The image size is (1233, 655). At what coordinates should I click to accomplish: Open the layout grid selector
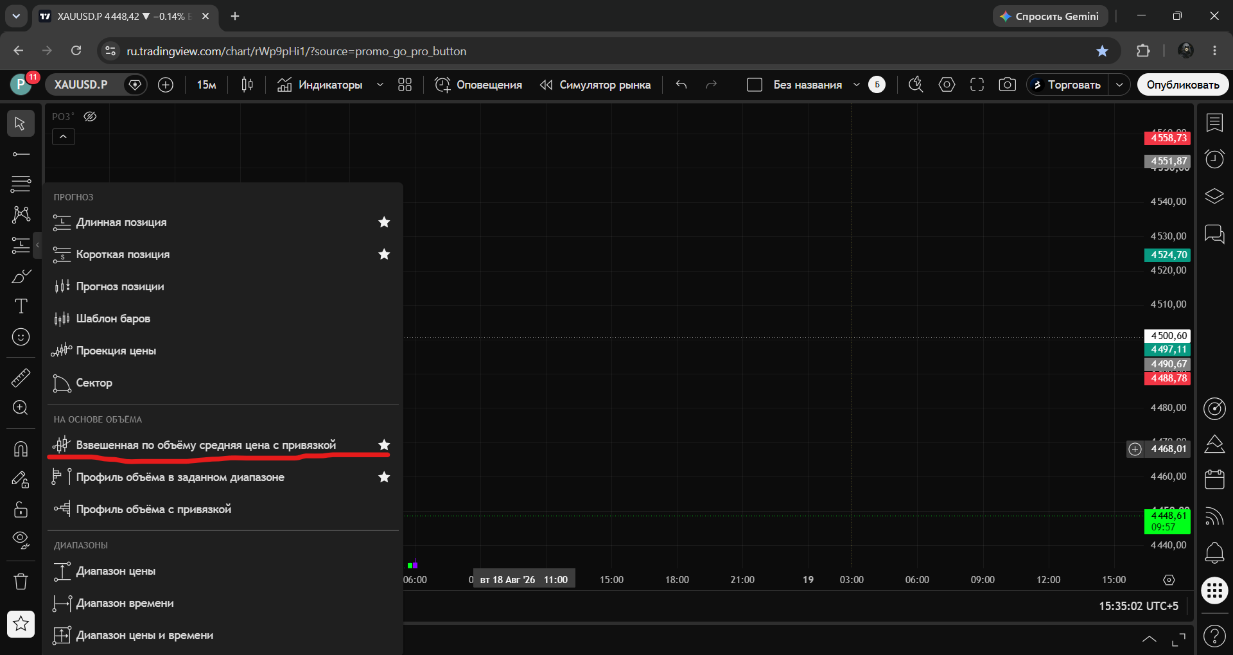(405, 85)
